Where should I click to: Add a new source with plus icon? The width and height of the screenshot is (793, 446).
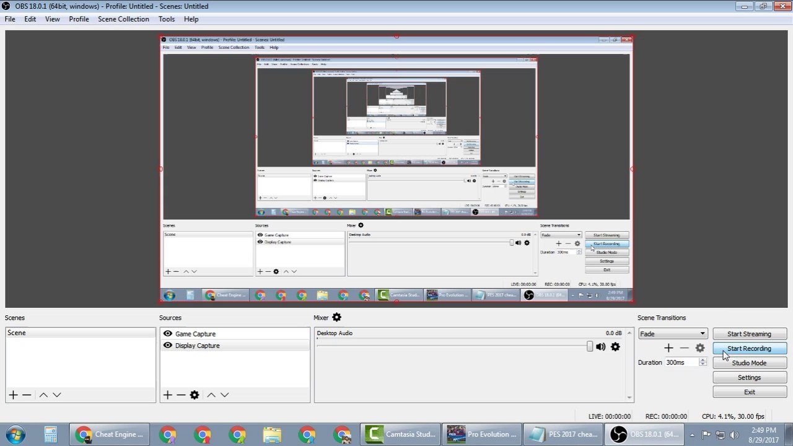[x=167, y=395]
